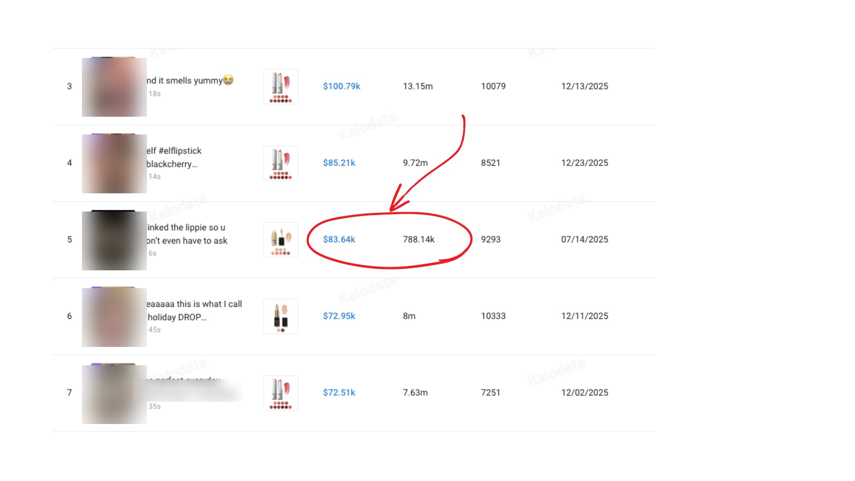This screenshot has width=855, height=481.
Task: Click the 8521 items sold value
Action: [490, 163]
